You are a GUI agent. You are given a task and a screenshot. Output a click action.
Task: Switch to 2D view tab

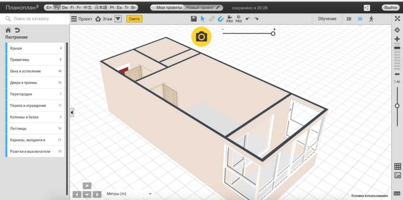pyautogui.click(x=349, y=19)
